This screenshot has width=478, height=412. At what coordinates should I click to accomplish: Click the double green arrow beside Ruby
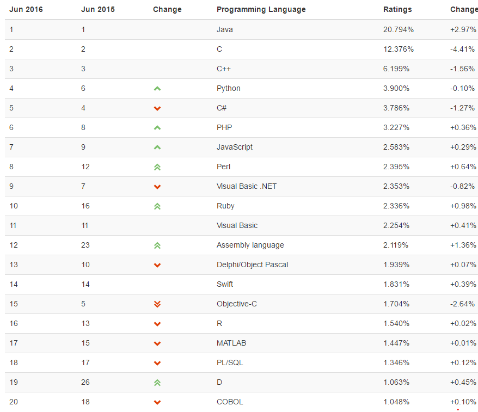click(157, 206)
